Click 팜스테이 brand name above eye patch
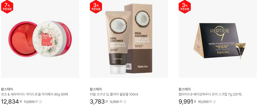 click(x=7, y=89)
